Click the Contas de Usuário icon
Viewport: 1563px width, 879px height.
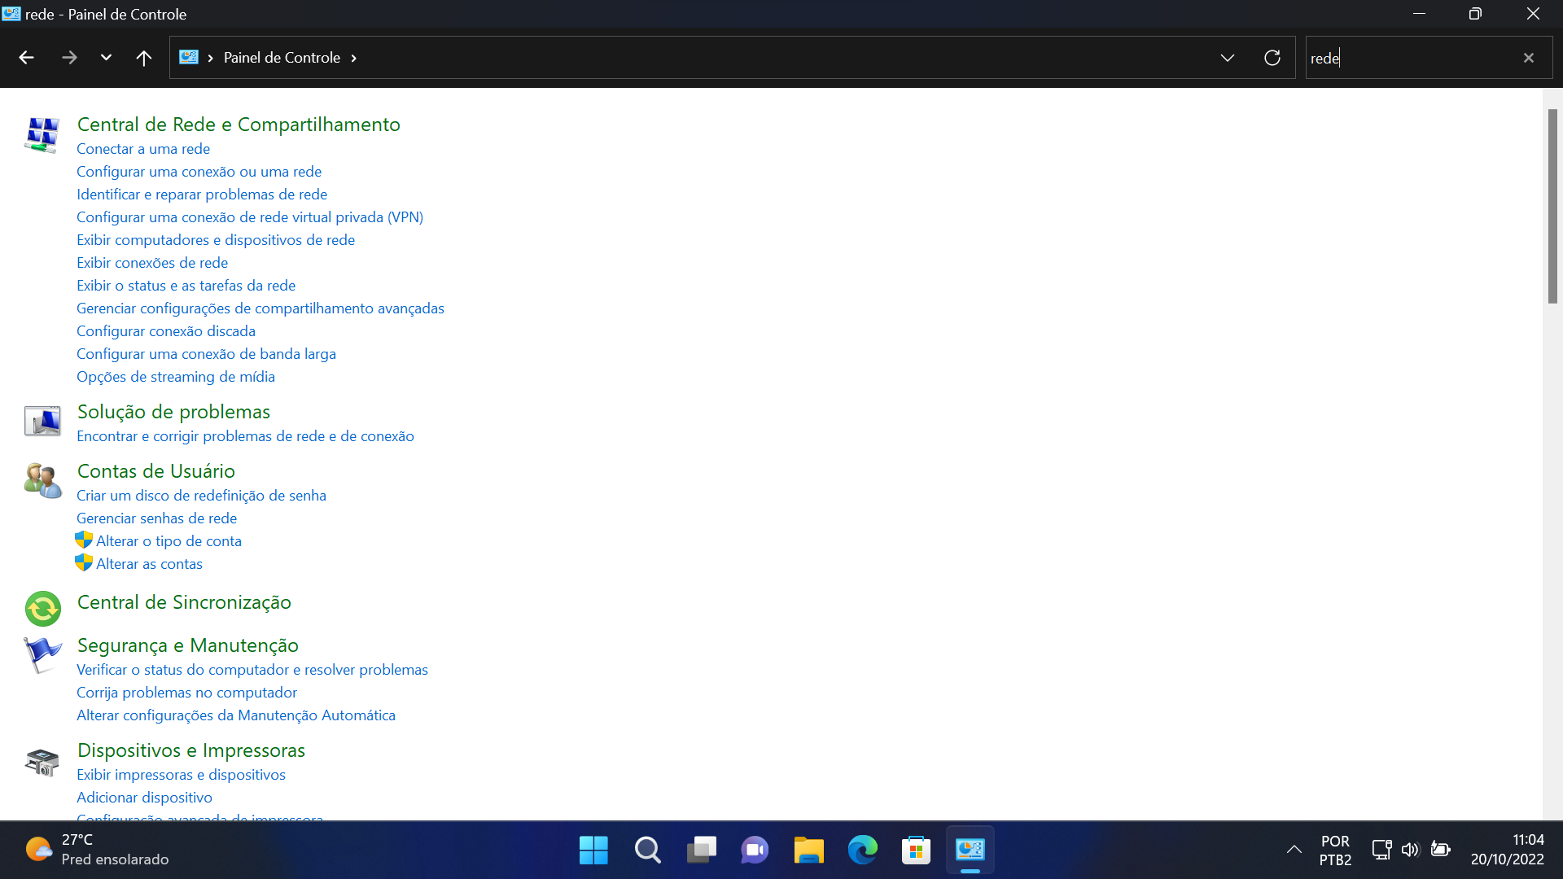tap(42, 481)
